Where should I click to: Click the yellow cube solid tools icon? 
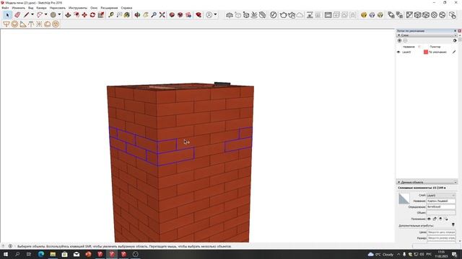(364, 14)
